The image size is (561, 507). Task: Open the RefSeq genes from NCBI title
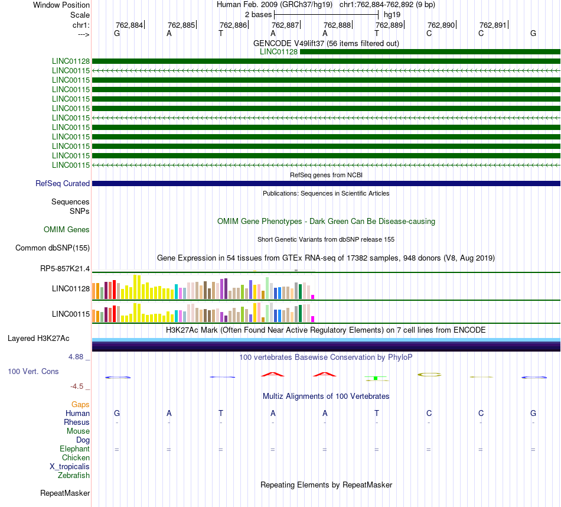(x=326, y=175)
